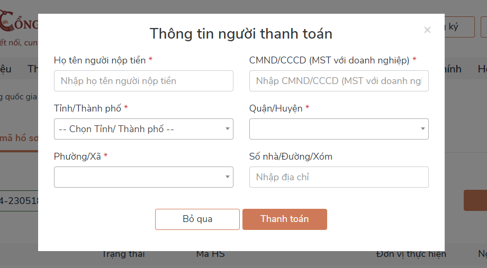This screenshot has height=268, width=487.
Task: Focus the 'Họ tên người nộp tiền' field
Action: point(143,81)
